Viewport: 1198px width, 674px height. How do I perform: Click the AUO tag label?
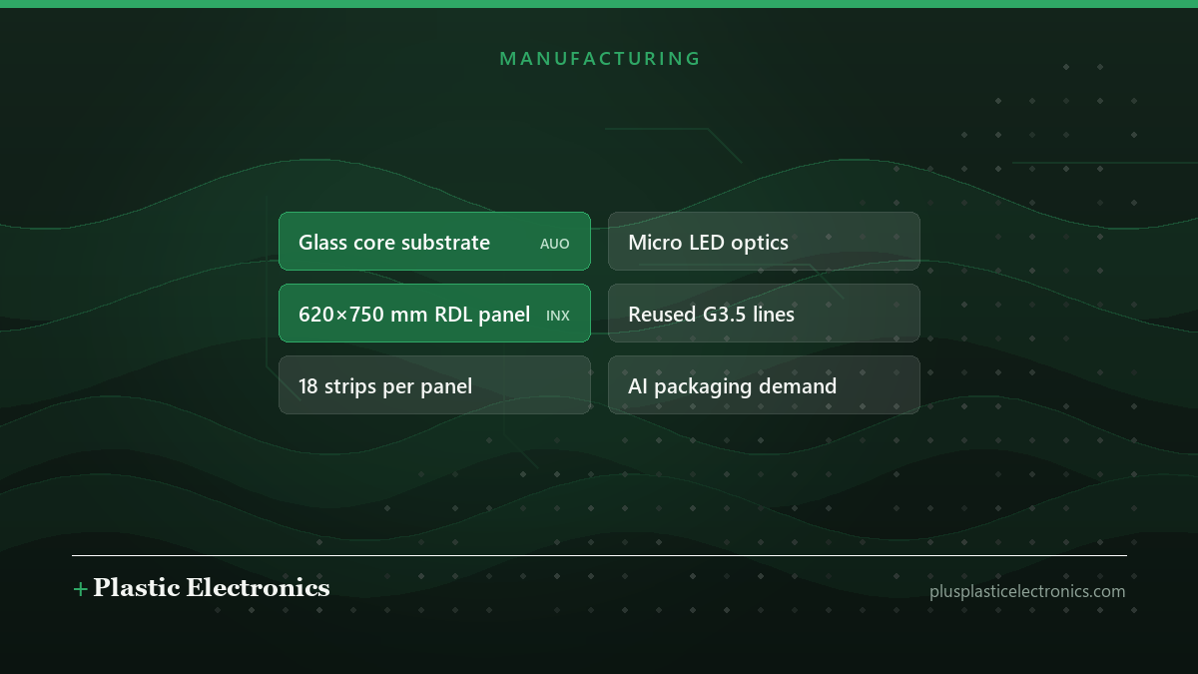click(555, 244)
